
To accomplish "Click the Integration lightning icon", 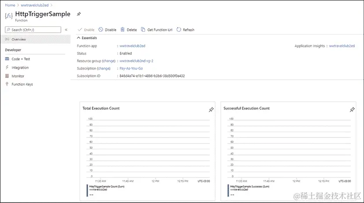I will coord(7,67).
